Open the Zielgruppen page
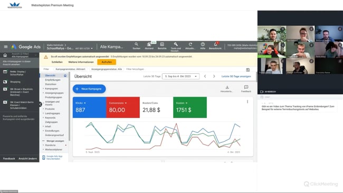The width and height of the screenshot is (343, 193). point(51,122)
